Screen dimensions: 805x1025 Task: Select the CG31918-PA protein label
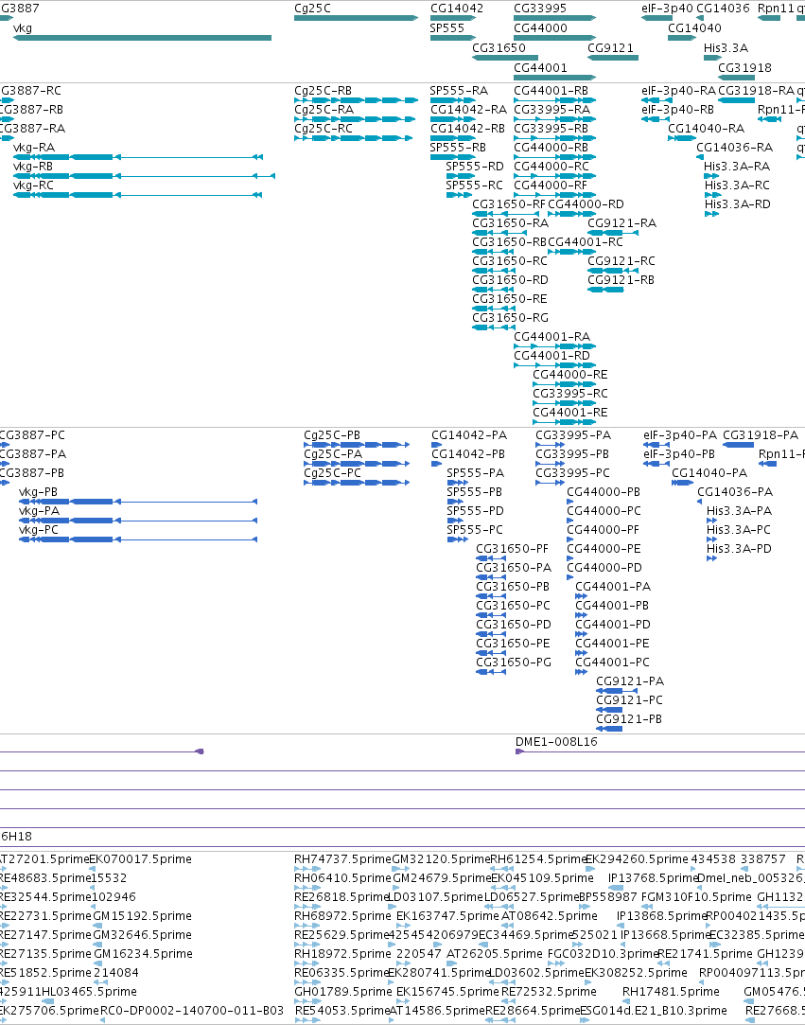click(x=761, y=434)
